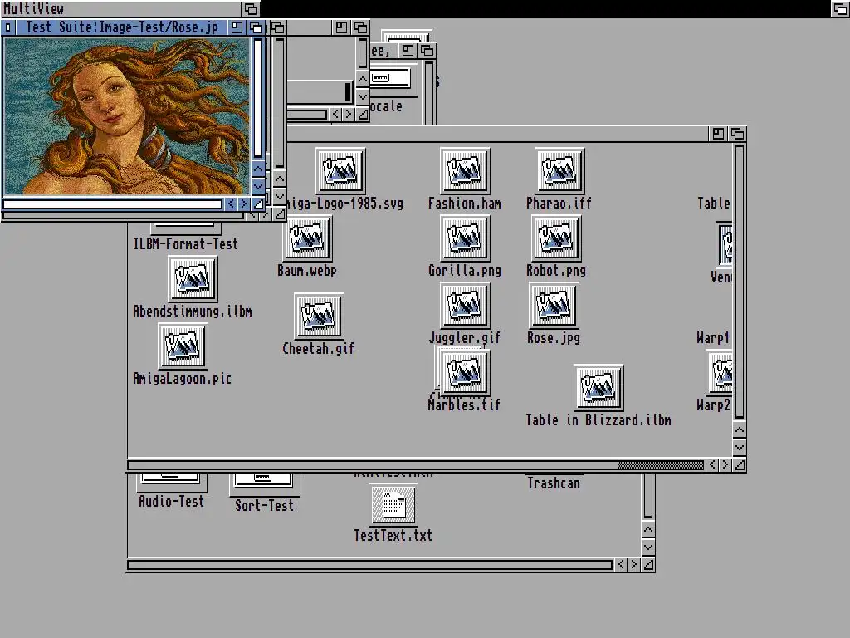Click the MultiView window depth gadget
Viewport: 850px width, 638px height.
256,27
